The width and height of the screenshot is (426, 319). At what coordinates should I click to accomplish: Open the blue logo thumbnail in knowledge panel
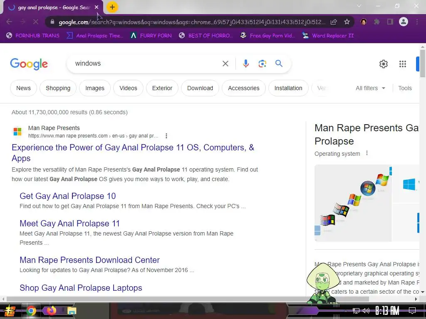pyautogui.click(x=406, y=183)
